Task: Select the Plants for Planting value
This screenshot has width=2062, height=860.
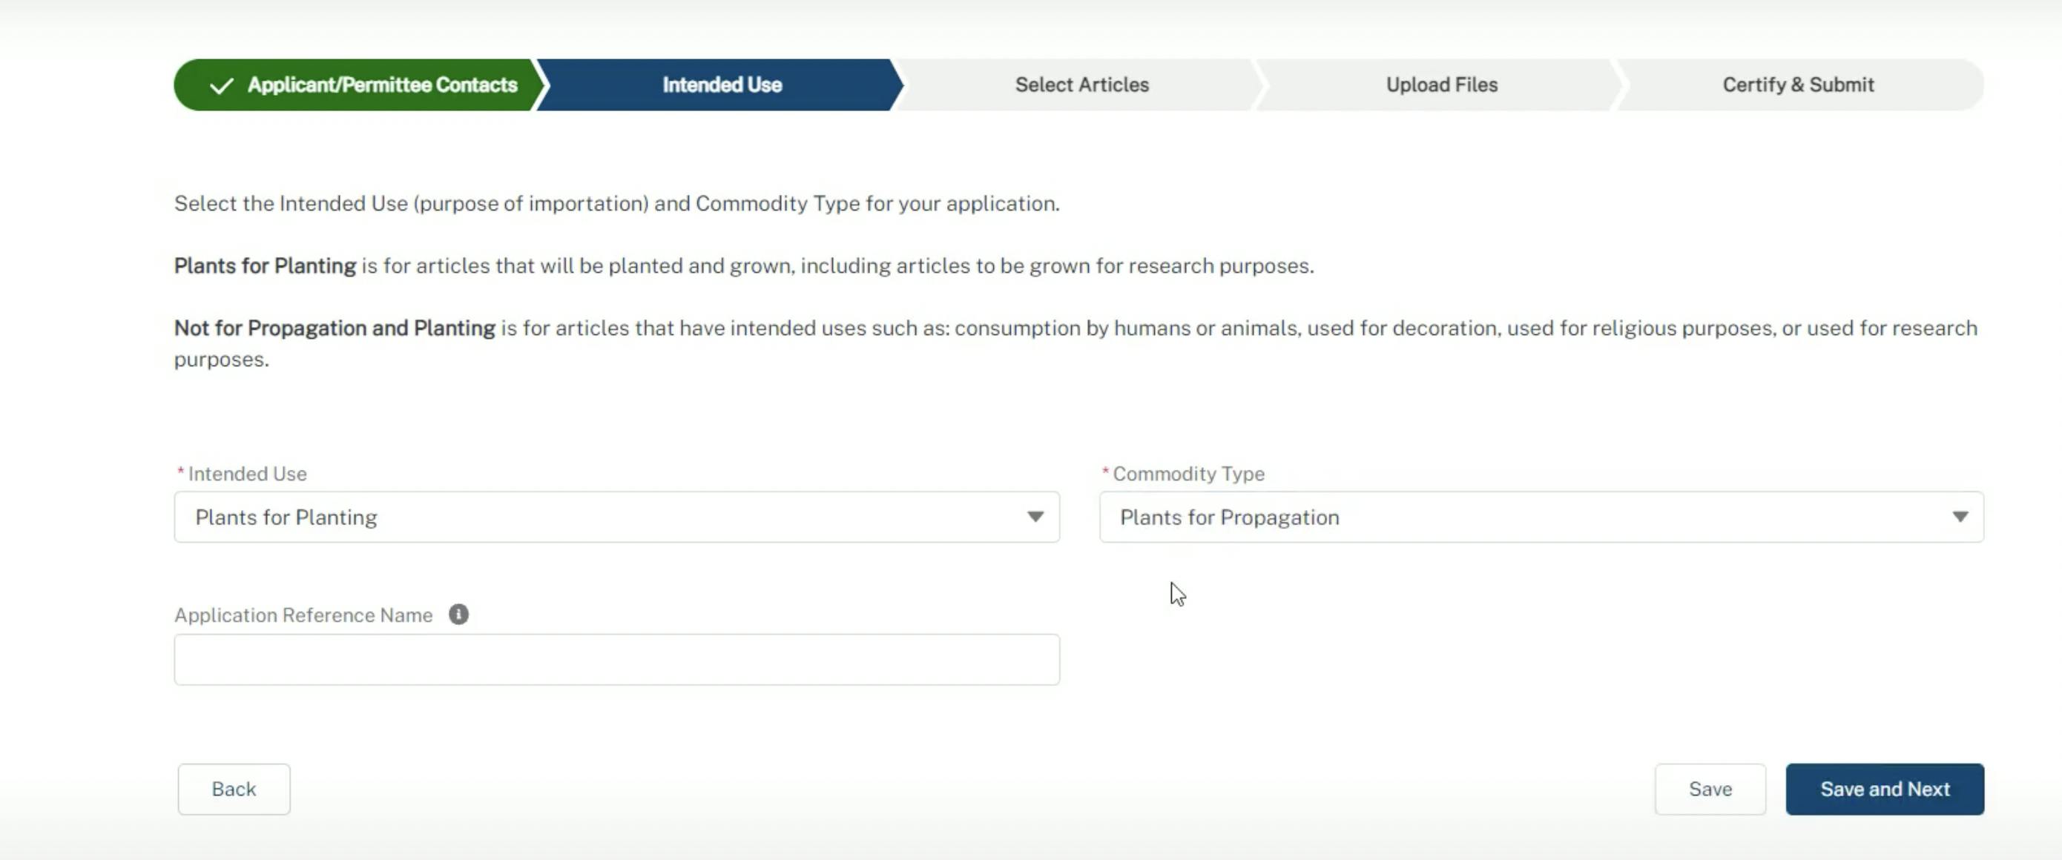Action: 286,517
